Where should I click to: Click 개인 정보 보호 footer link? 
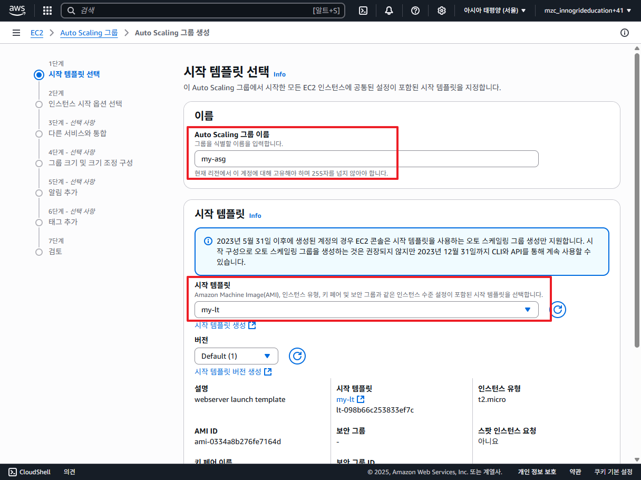pyautogui.click(x=537, y=472)
